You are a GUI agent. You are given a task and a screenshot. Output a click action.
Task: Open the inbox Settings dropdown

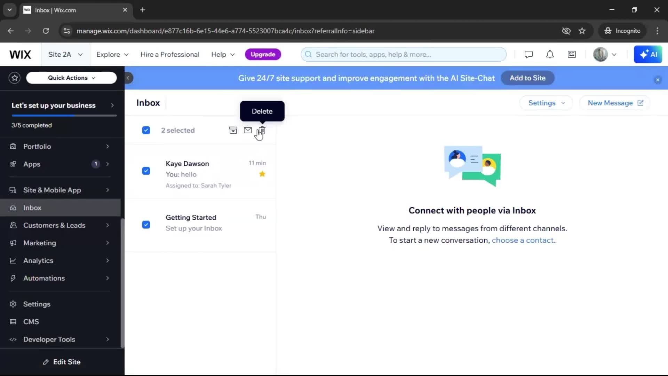click(x=546, y=103)
